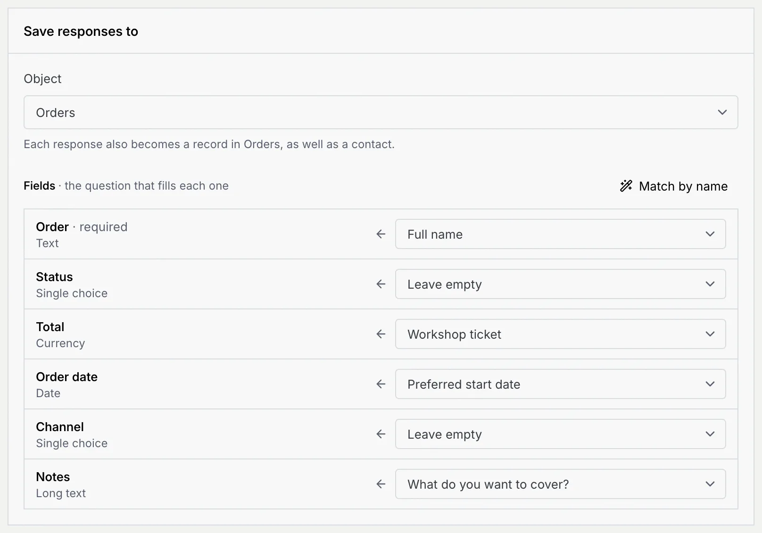Expand the Status field question dropdown
Screen dimensions: 762x533
tap(560, 284)
